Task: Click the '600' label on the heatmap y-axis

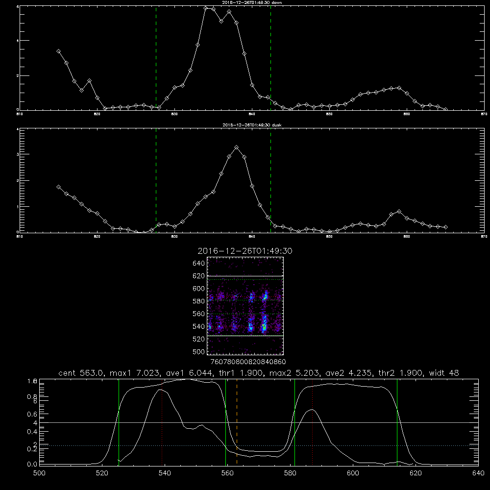Action: (x=199, y=289)
